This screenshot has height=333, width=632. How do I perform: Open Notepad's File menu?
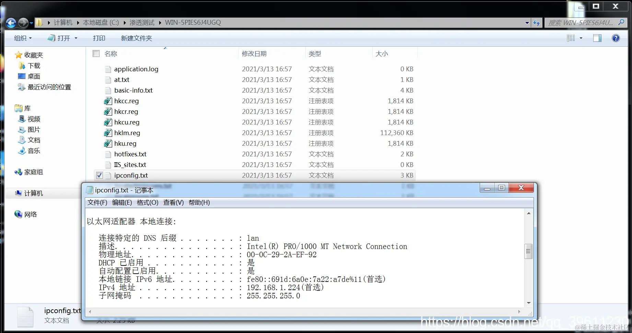click(x=97, y=202)
